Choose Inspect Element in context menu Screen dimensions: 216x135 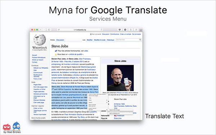[93, 108]
